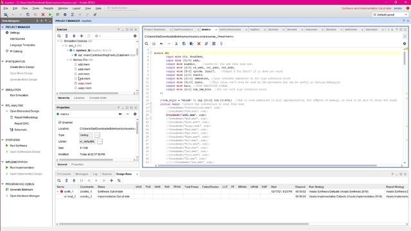Undo with the editor back arrow icon

[161, 44]
